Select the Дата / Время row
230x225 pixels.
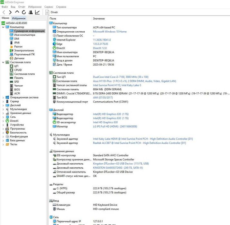pyautogui.click(x=139, y=65)
